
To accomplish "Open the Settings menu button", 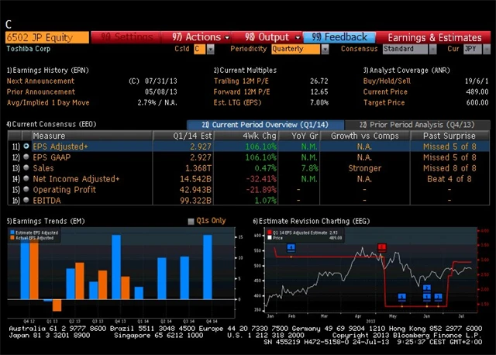I will pyautogui.click(x=126, y=37).
